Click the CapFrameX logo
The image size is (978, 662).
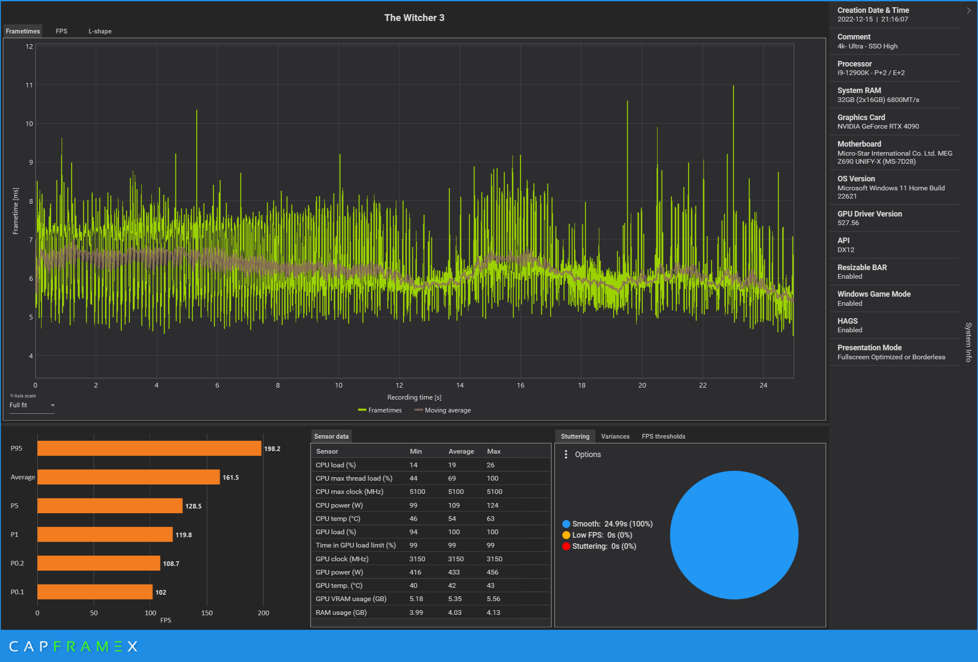click(x=73, y=647)
